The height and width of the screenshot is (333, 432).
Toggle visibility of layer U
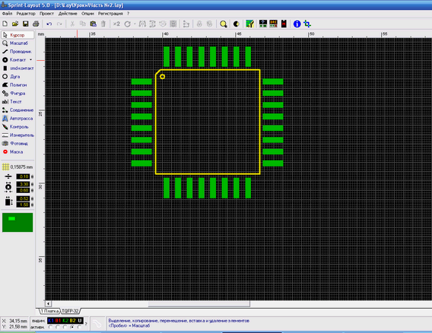pos(80,320)
